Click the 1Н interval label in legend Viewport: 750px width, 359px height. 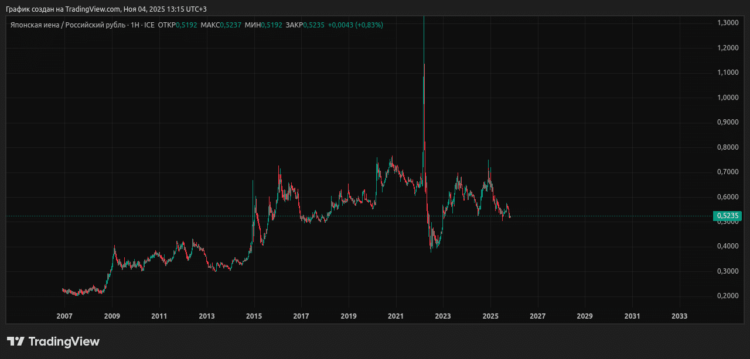pyautogui.click(x=134, y=25)
